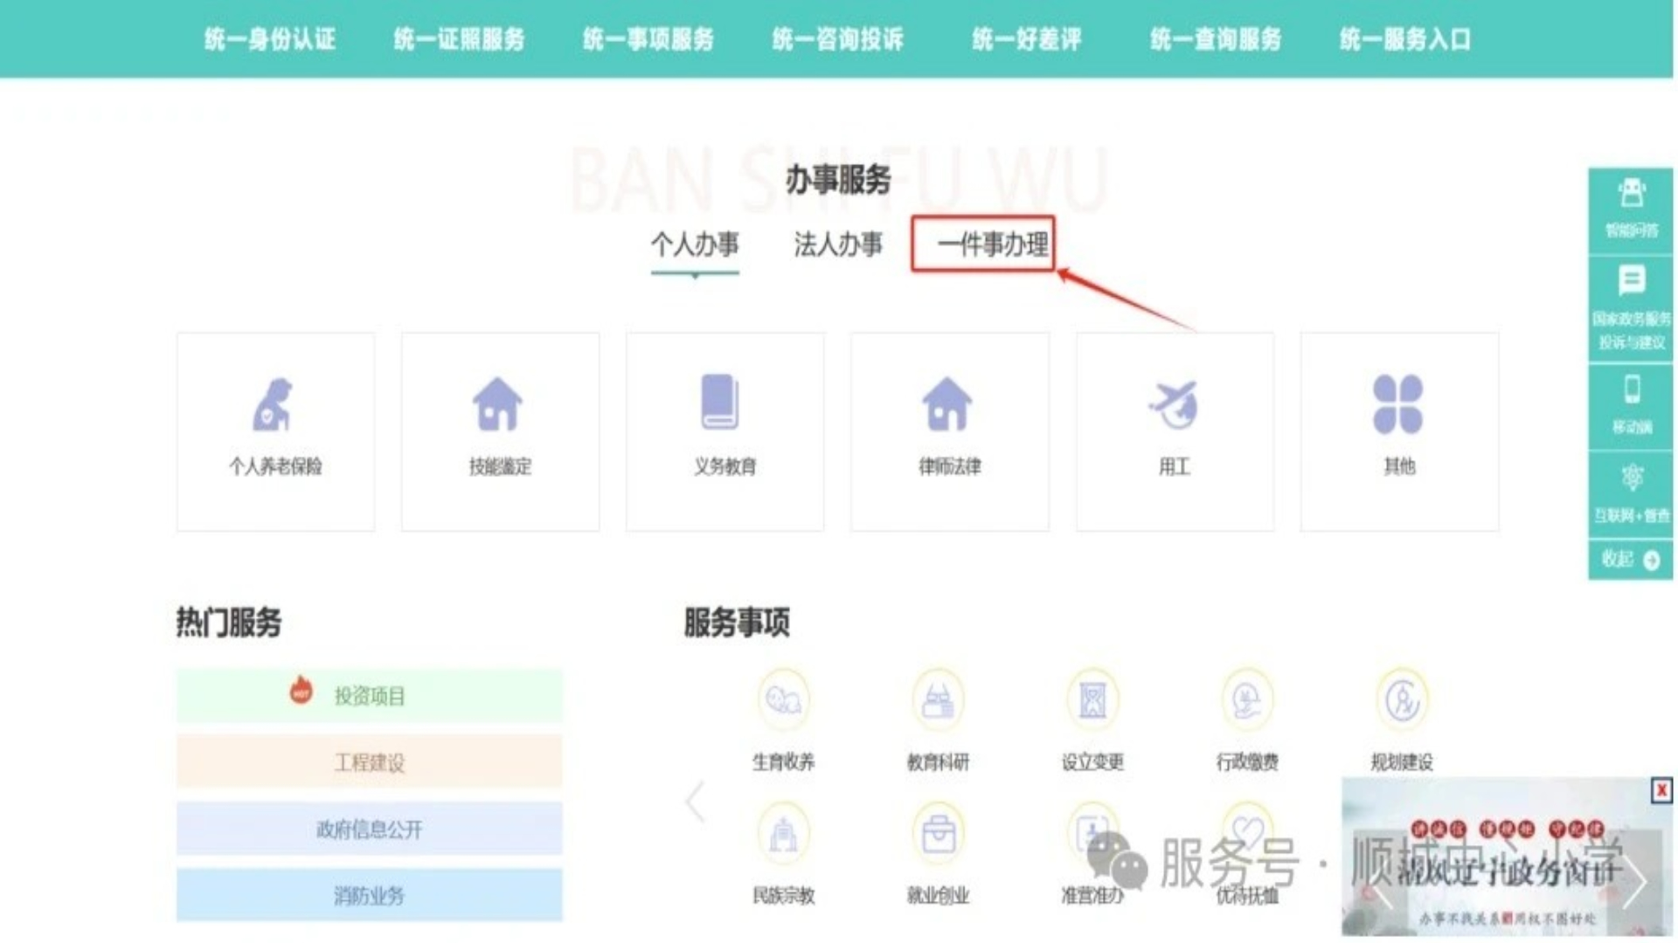
Task: Select the 义务教育 book icon
Action: (x=720, y=402)
